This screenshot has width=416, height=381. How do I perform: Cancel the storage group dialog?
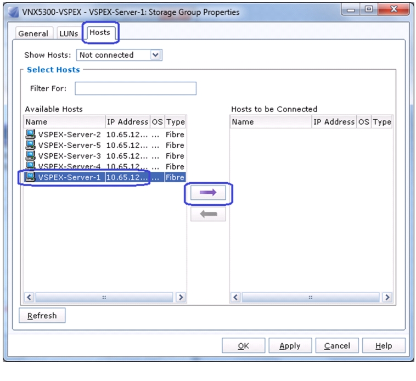(x=337, y=346)
